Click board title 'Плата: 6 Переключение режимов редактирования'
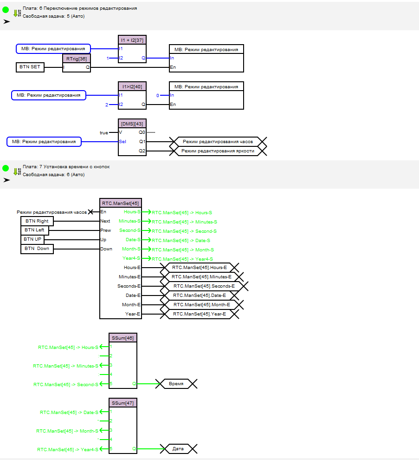This screenshot has width=419, height=460. pos(80,8)
